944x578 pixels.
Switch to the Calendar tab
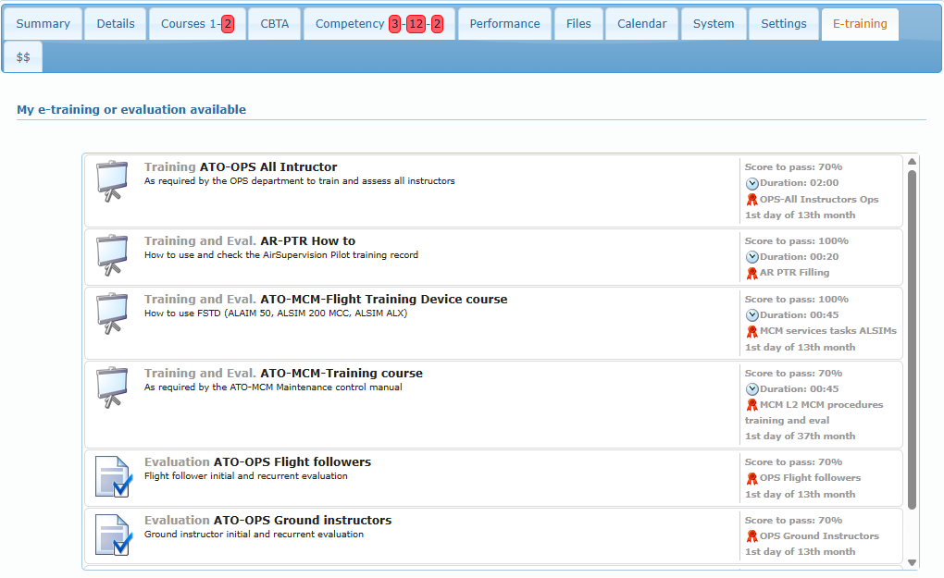641,24
